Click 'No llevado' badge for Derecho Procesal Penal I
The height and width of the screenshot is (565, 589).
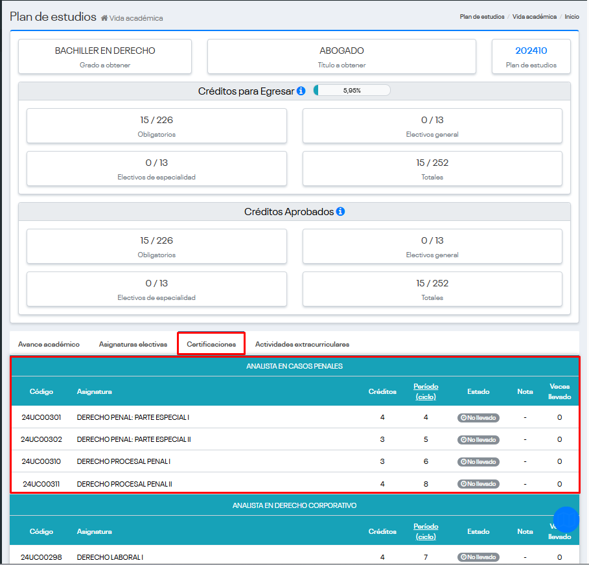[478, 462]
